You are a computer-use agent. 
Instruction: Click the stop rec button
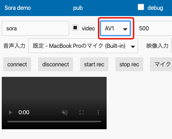pyautogui.click(x=129, y=64)
